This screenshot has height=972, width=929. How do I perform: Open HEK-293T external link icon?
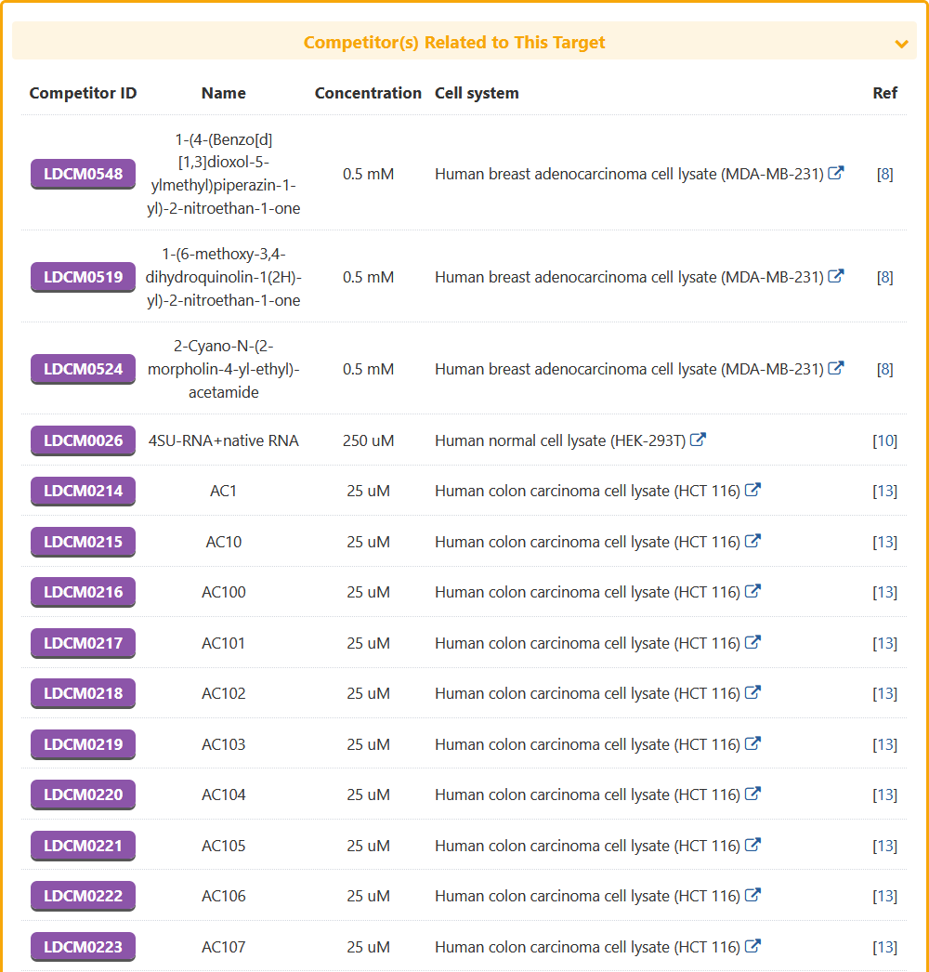(699, 440)
